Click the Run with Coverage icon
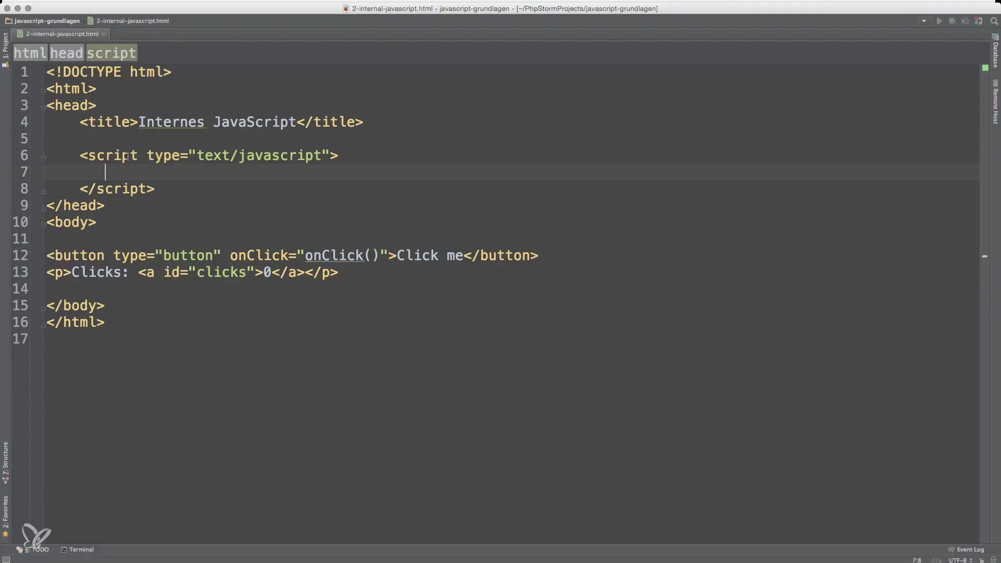Viewport: 1001px width, 563px height. click(966, 21)
